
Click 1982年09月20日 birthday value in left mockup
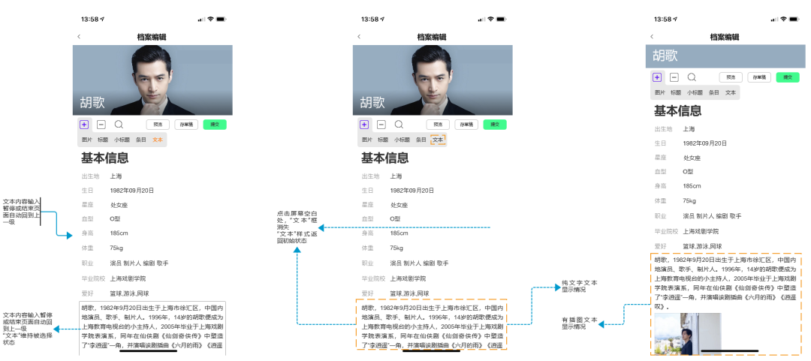click(132, 191)
